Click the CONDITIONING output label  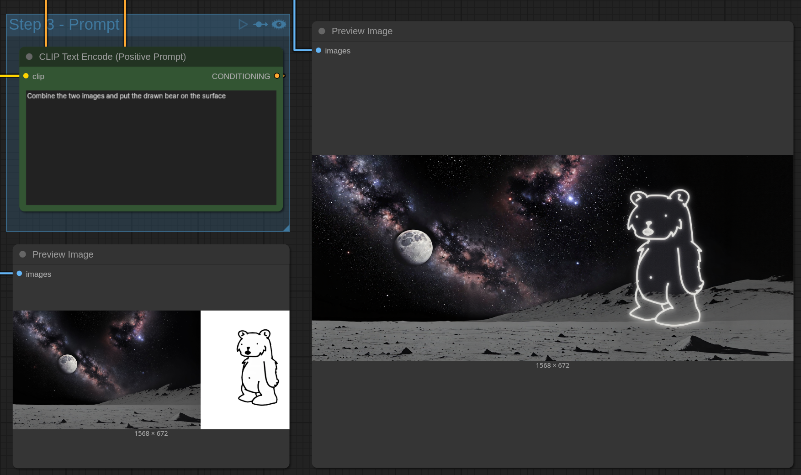(x=241, y=76)
